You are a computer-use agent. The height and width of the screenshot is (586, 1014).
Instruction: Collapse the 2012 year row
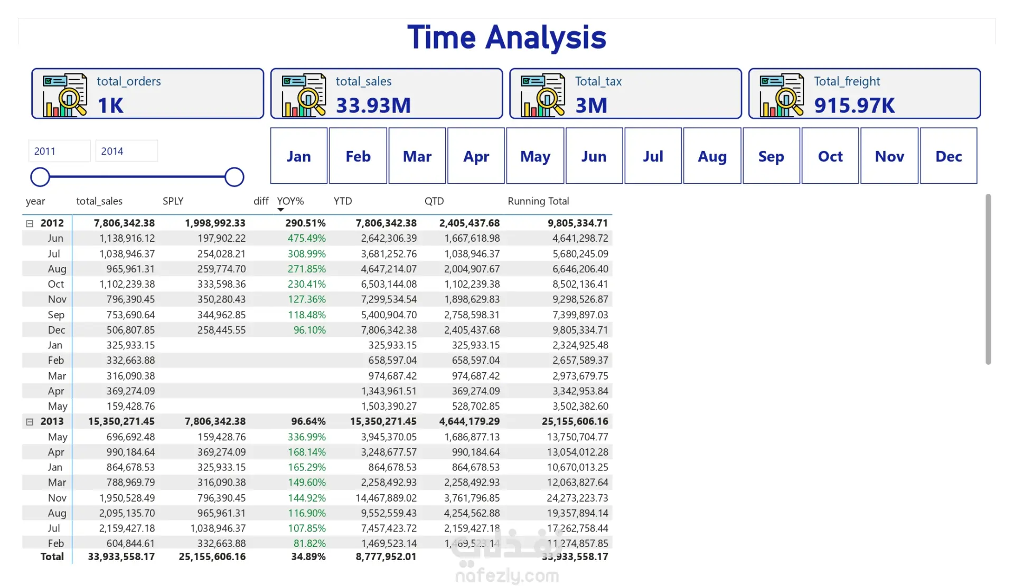point(30,223)
